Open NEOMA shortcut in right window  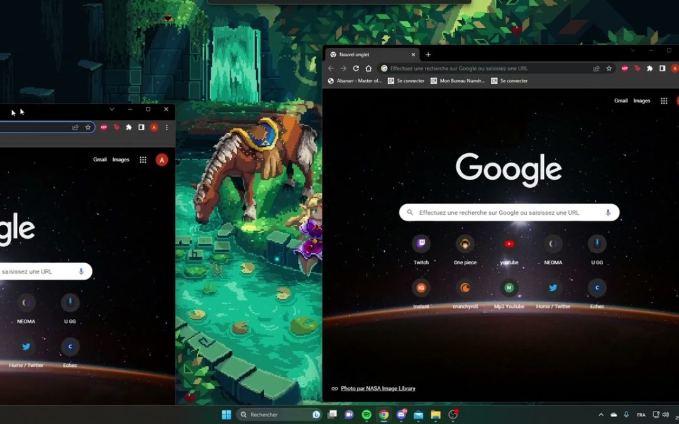pos(553,250)
